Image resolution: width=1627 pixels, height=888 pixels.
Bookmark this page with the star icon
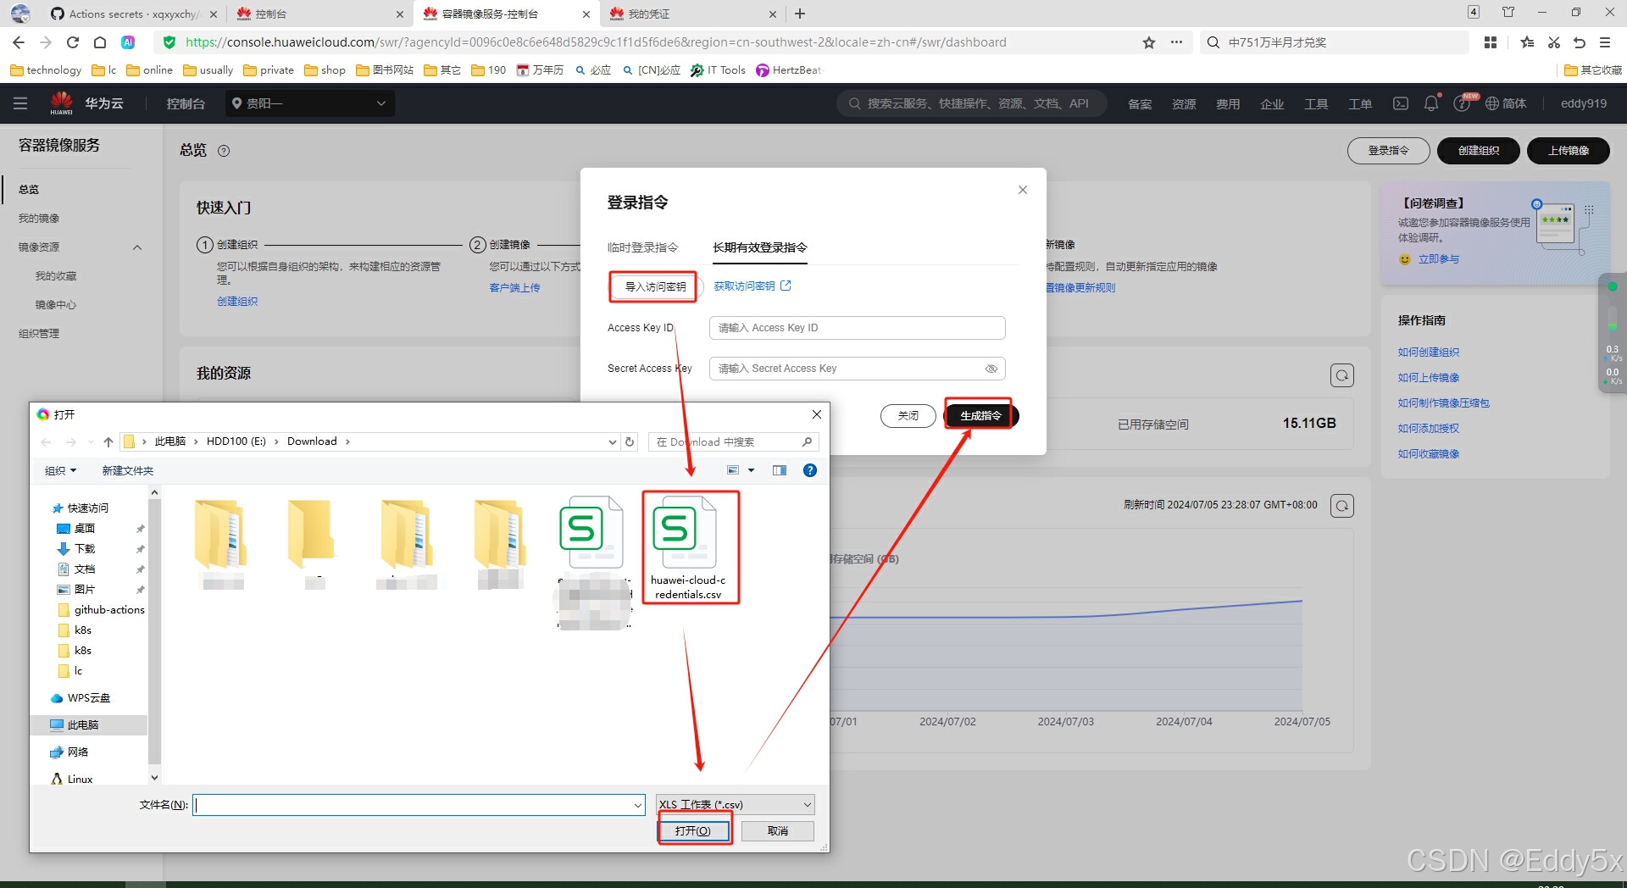click(1149, 42)
